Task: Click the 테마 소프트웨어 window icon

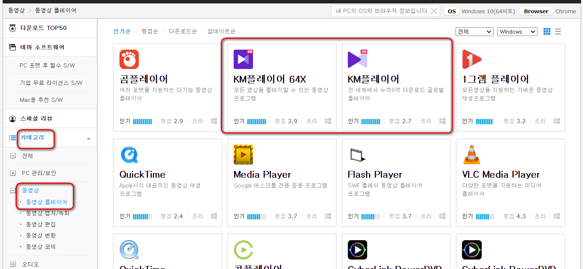Action: point(13,47)
